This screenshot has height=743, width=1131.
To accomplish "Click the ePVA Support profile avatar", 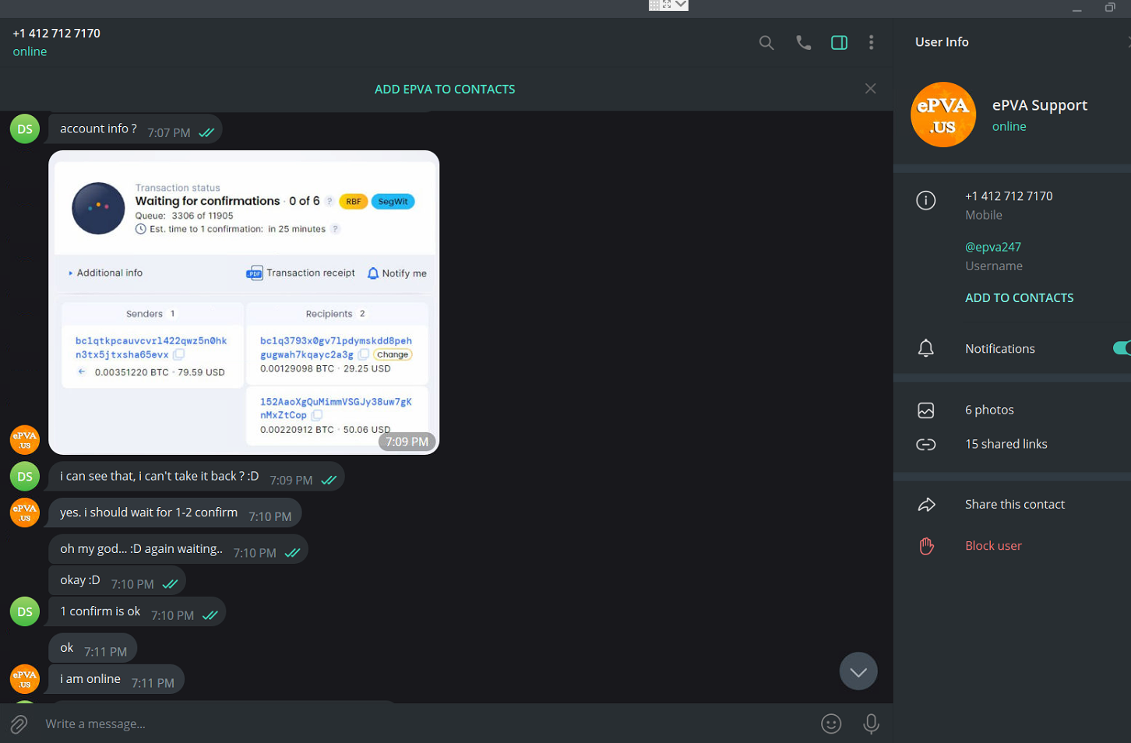I will click(x=943, y=114).
